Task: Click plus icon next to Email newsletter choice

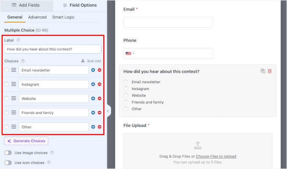Action: click(93, 70)
